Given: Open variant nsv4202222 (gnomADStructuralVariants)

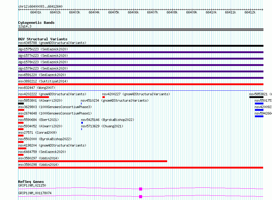Looking at the screenshot, I should (x=52, y=94).
